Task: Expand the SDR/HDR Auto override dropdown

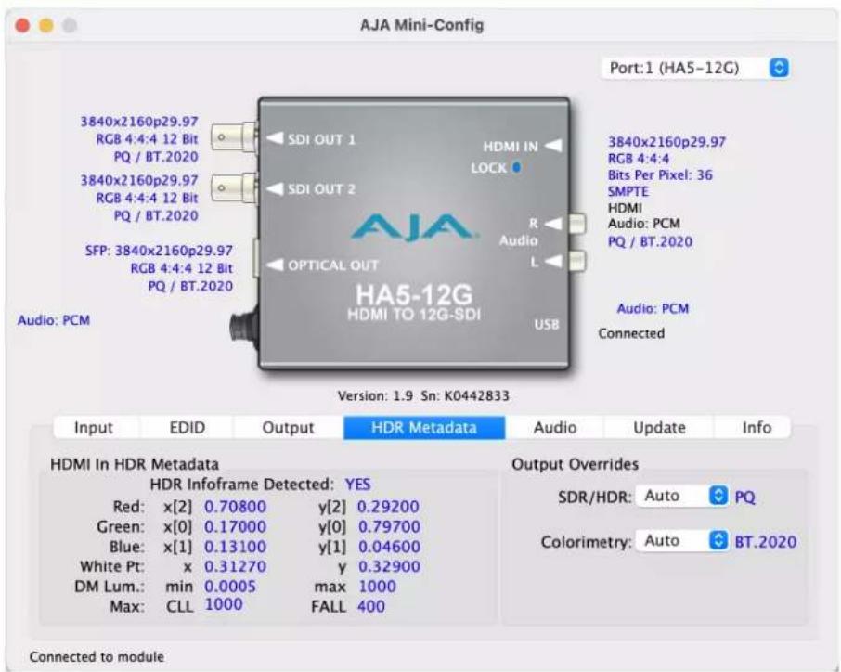Action: [682, 496]
